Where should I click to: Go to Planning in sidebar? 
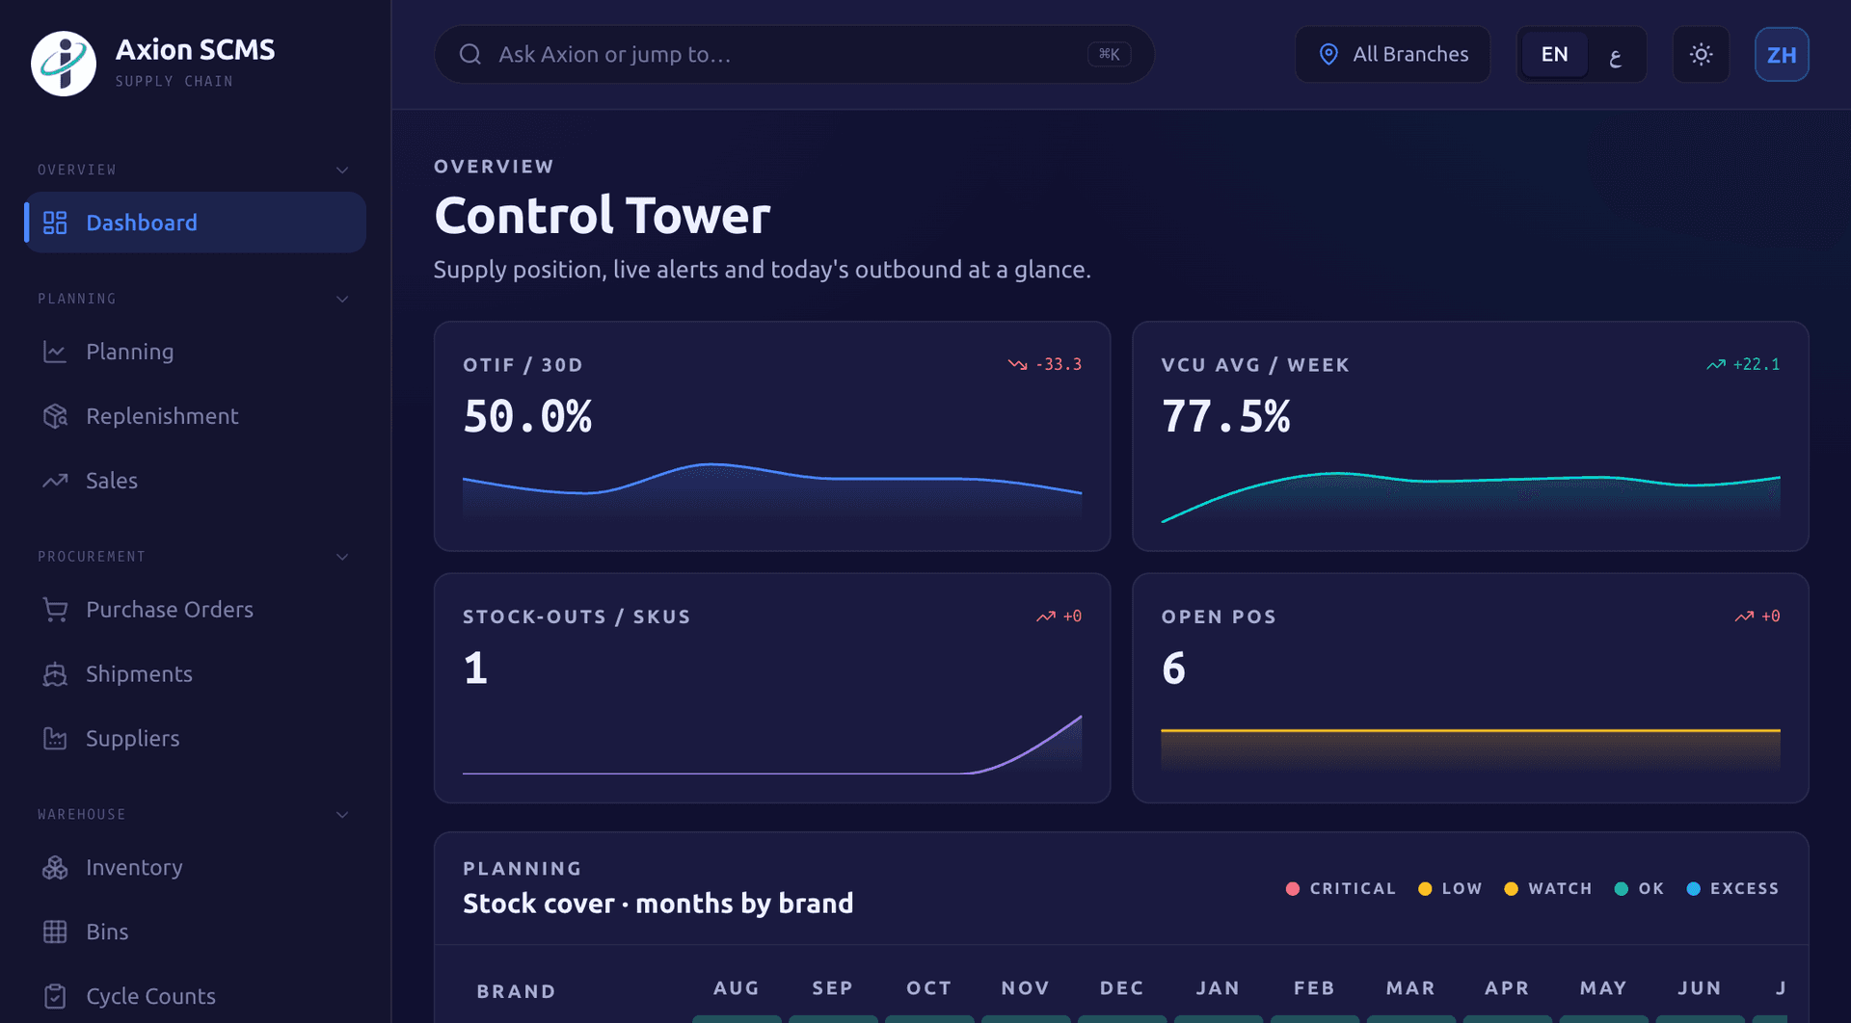pyautogui.click(x=195, y=352)
